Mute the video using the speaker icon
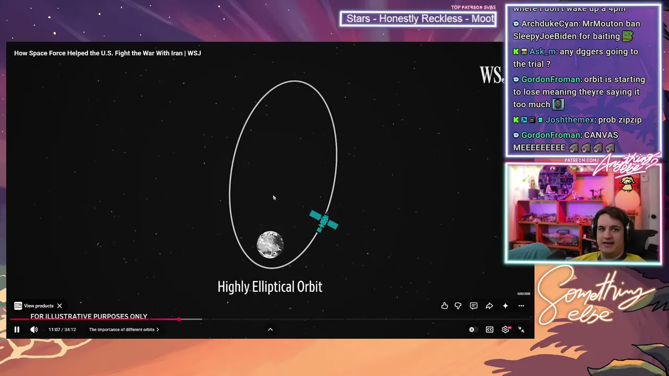Viewport: 669px width, 376px height. [34, 330]
